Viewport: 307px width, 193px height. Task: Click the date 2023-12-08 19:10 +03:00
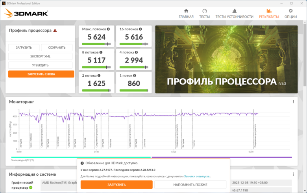coord(250,183)
